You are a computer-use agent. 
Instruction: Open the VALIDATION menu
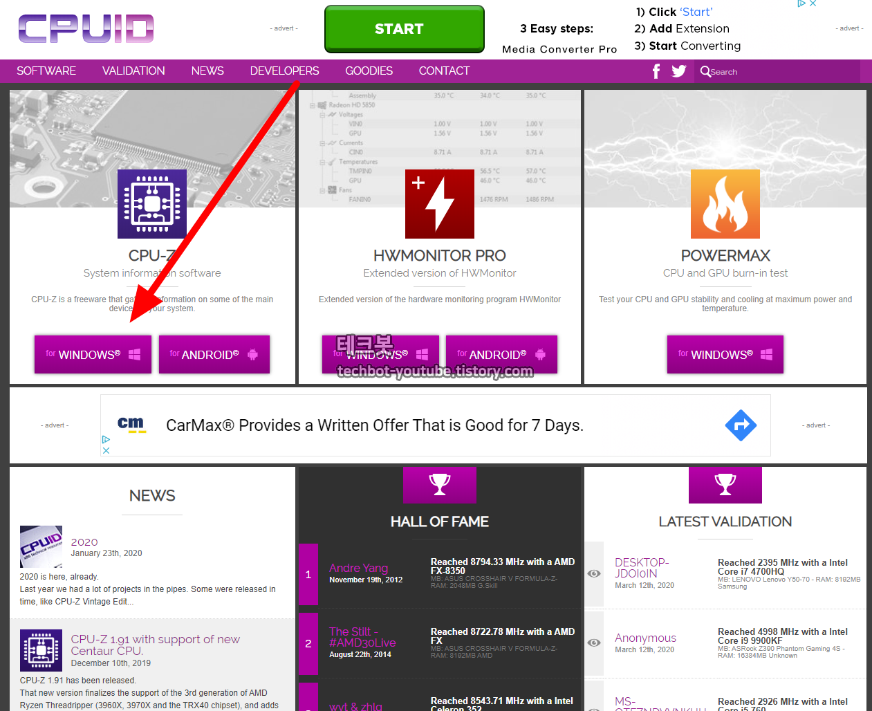(133, 71)
